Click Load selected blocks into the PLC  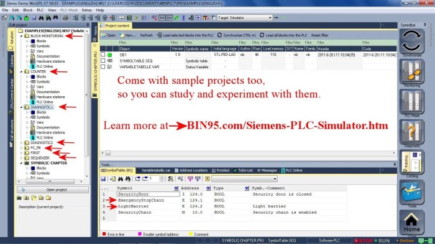click(185, 35)
